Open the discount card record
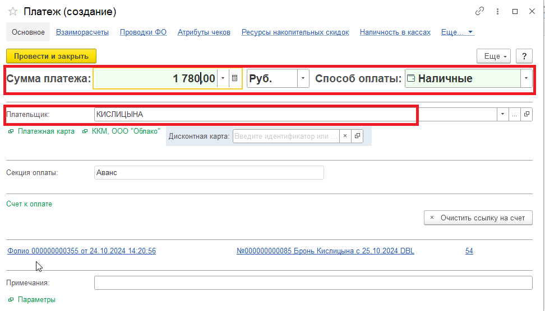This screenshot has width=545, height=311. [x=357, y=136]
